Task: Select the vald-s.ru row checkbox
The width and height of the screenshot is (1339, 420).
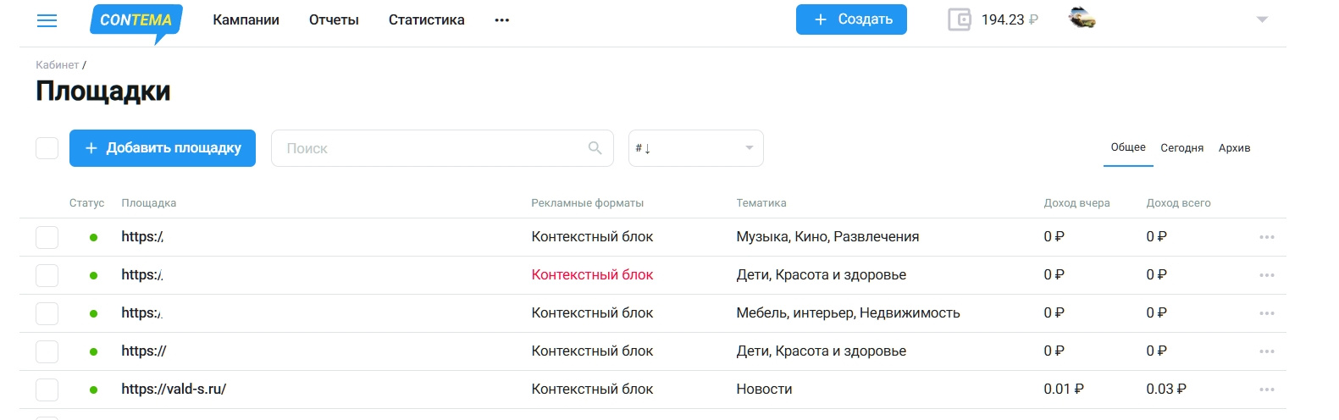Action: pos(47,390)
